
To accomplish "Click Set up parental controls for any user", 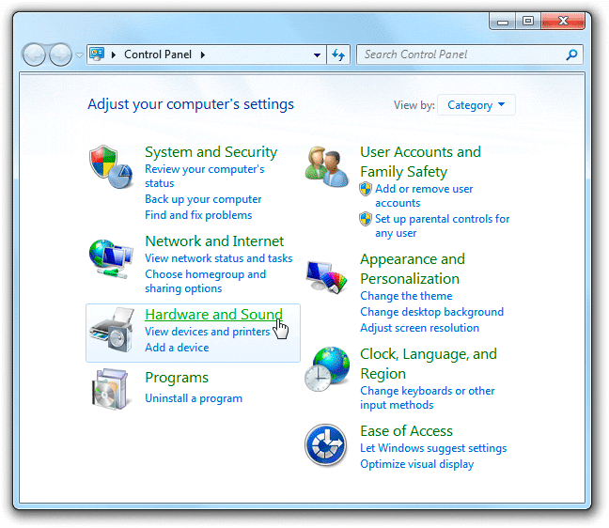I will tap(442, 226).
